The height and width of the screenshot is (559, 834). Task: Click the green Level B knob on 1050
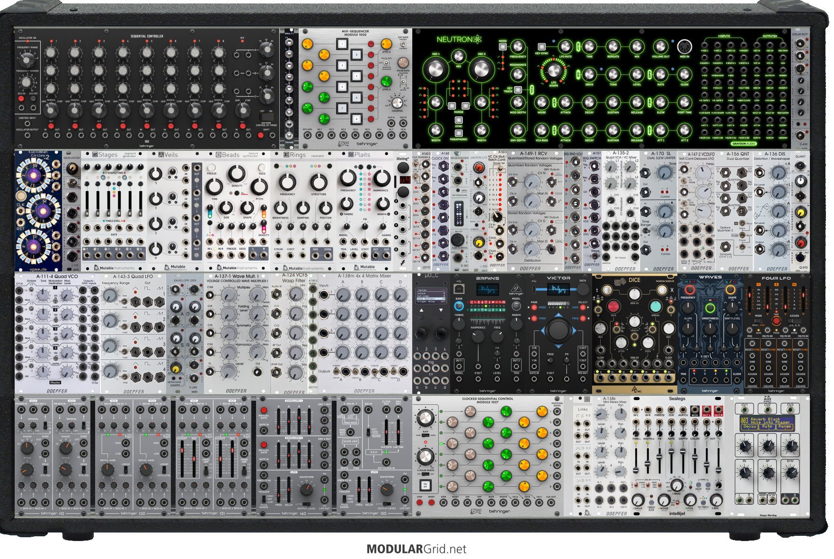click(x=386, y=81)
